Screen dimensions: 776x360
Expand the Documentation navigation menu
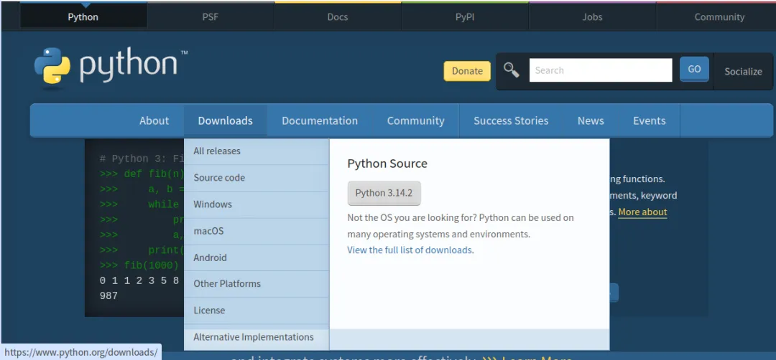click(x=319, y=120)
